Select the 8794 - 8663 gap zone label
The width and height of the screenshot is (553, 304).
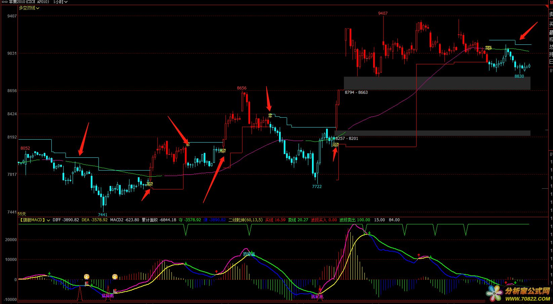pyautogui.click(x=356, y=92)
